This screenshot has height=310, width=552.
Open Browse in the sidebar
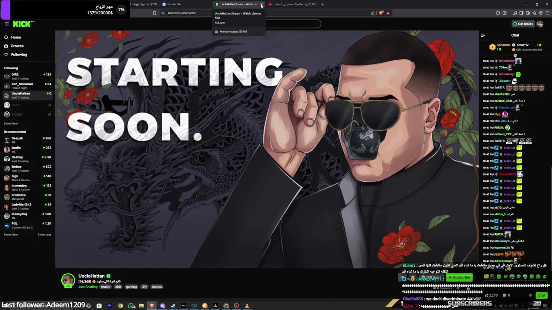pyautogui.click(x=17, y=46)
